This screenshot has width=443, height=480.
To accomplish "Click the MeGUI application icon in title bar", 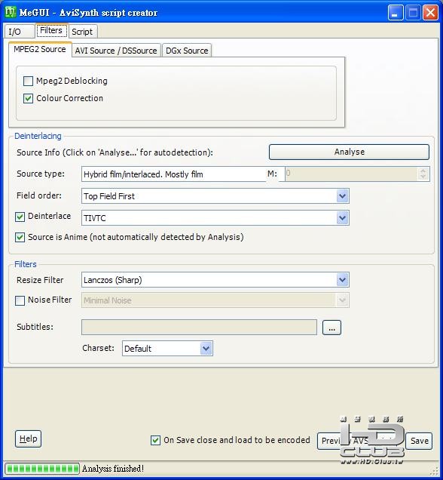I will [11, 13].
